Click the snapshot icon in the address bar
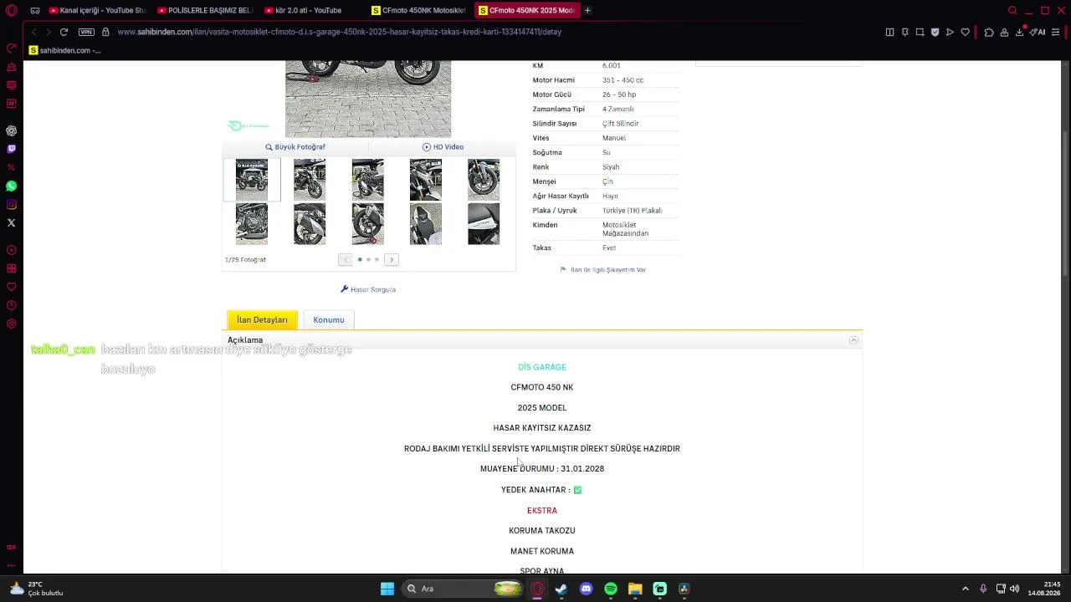The width and height of the screenshot is (1071, 602). click(x=920, y=32)
